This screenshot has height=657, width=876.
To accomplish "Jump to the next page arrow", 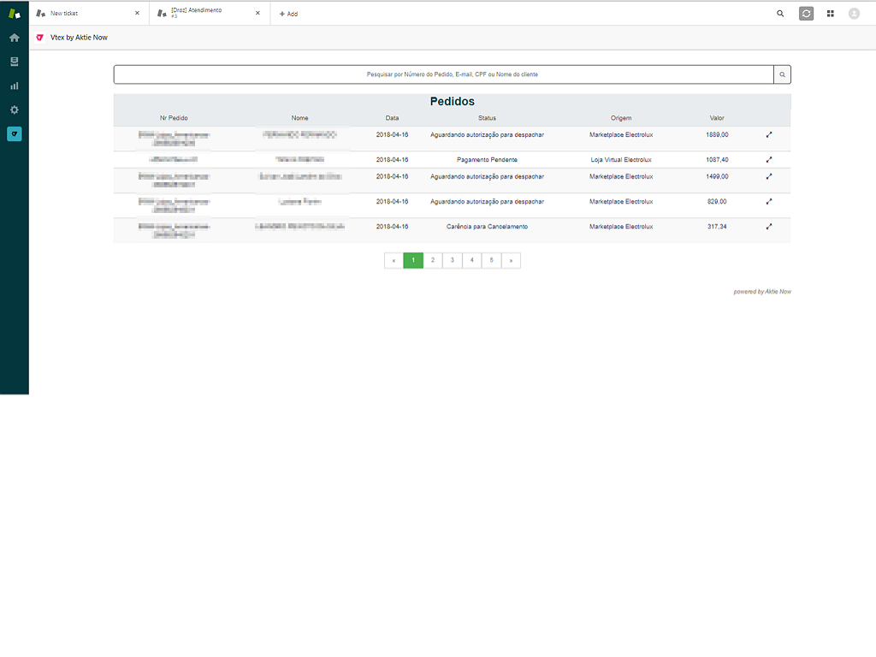I will tap(511, 260).
